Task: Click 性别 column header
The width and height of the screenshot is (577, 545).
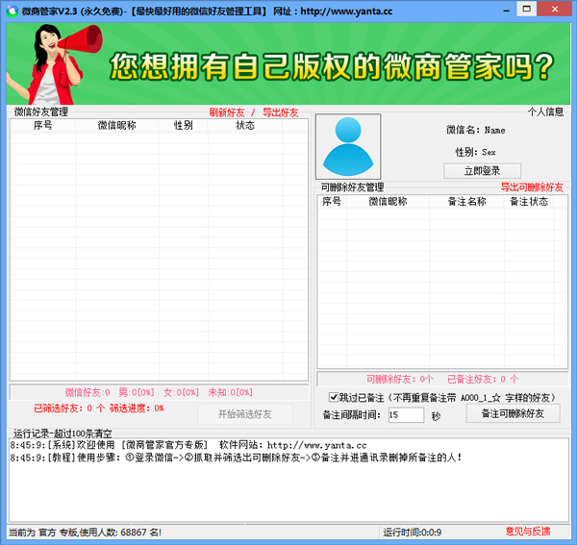Action: point(184,125)
